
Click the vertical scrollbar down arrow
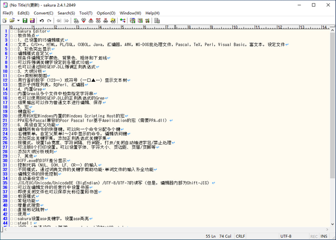click(332, 223)
